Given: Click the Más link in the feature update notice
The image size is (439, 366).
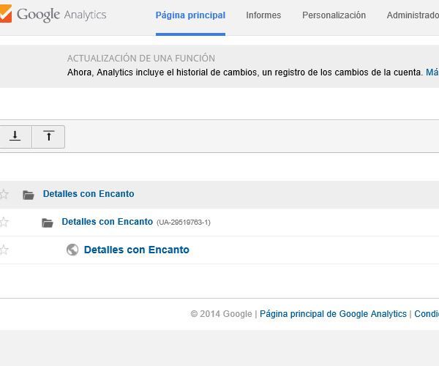Looking at the screenshot, I should tap(432, 72).
